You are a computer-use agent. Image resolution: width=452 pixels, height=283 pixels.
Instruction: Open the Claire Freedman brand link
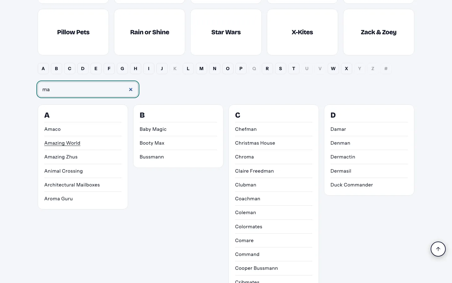click(254, 171)
